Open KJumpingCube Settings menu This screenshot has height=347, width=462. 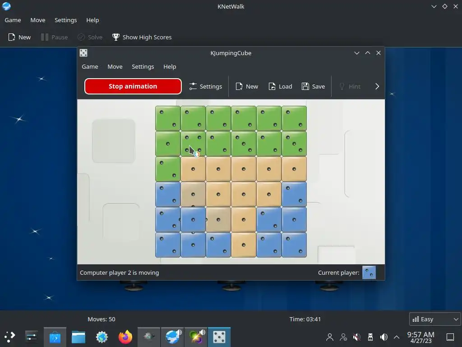coord(143,67)
